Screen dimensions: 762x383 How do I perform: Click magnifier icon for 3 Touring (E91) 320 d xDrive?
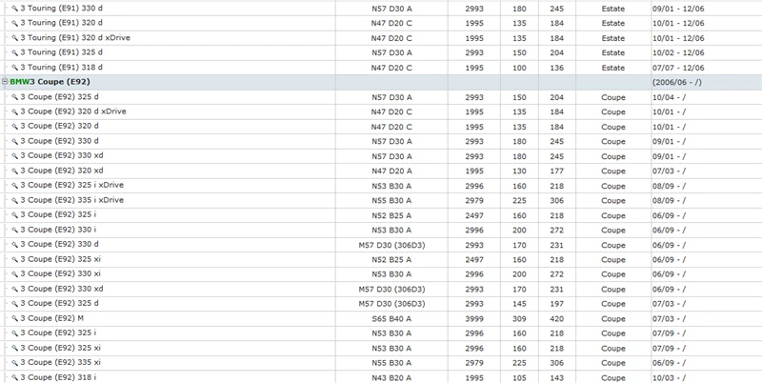coord(14,38)
